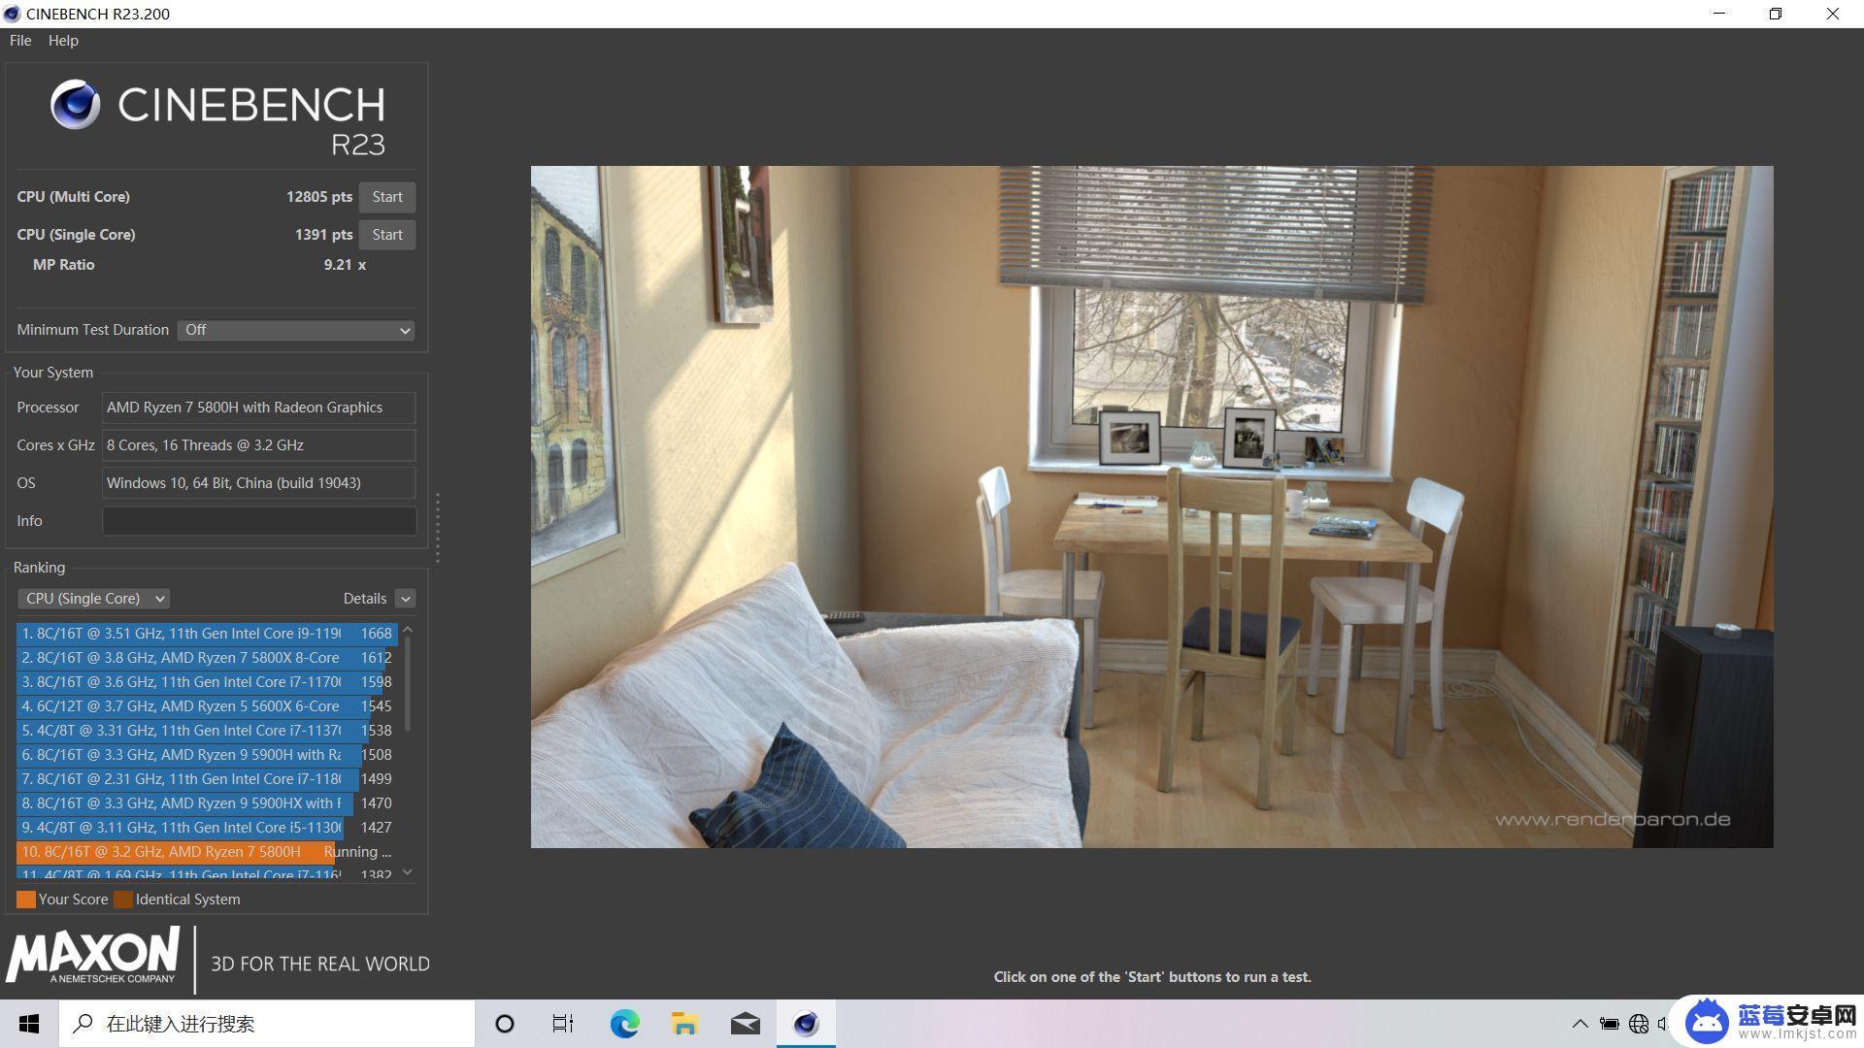Select ranking row 2 AMD Ryzen 7 5800X
Viewport: 1864px width, 1048px height.
207,658
